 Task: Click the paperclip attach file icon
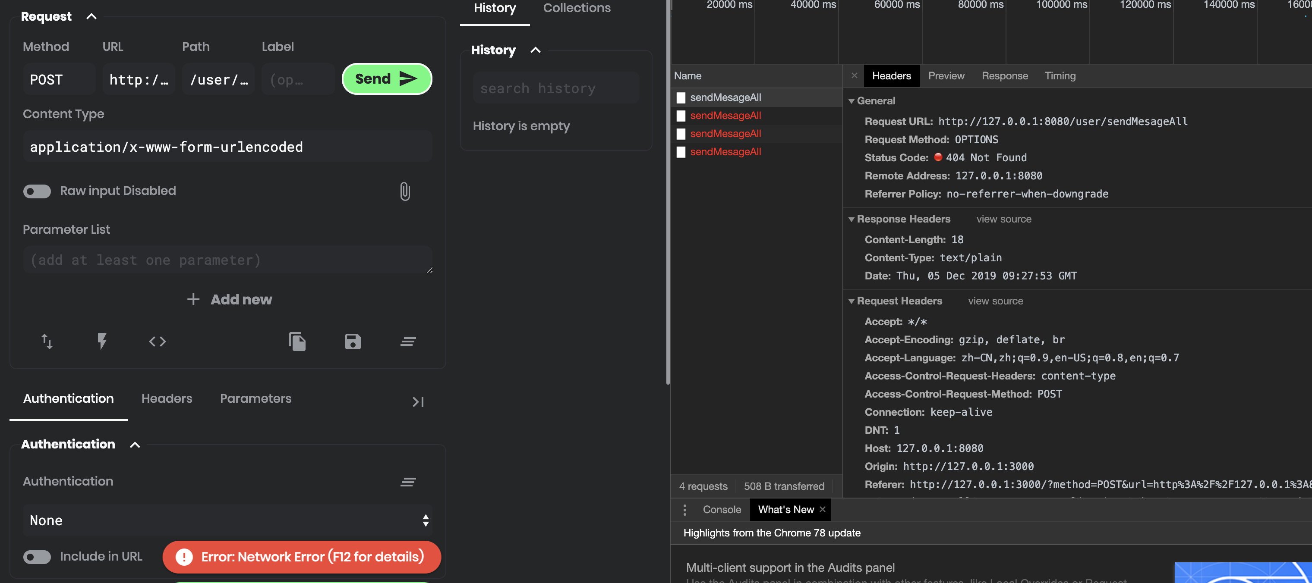[x=404, y=191]
